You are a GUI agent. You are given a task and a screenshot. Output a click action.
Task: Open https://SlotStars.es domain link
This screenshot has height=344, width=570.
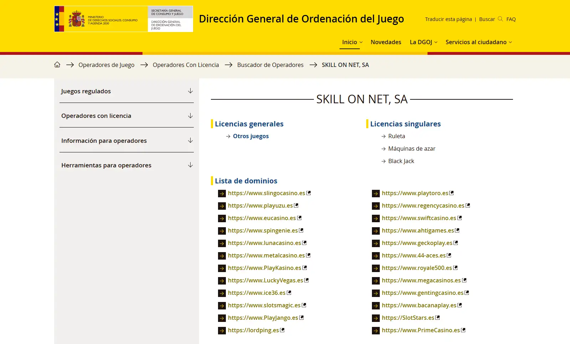(408, 318)
